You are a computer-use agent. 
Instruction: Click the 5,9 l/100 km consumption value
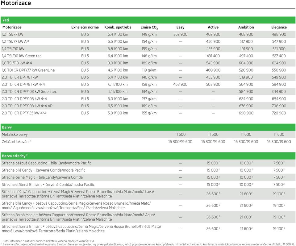click(118, 113)
